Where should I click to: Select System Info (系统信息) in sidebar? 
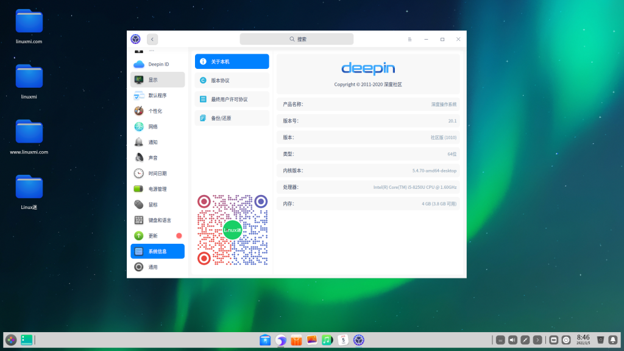(158, 252)
